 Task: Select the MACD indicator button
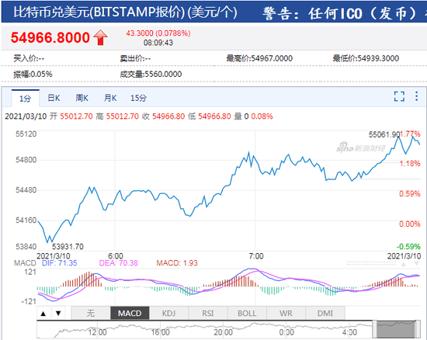point(130,313)
